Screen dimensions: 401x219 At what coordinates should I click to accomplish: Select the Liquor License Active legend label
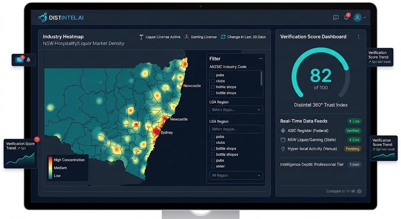[163, 37]
